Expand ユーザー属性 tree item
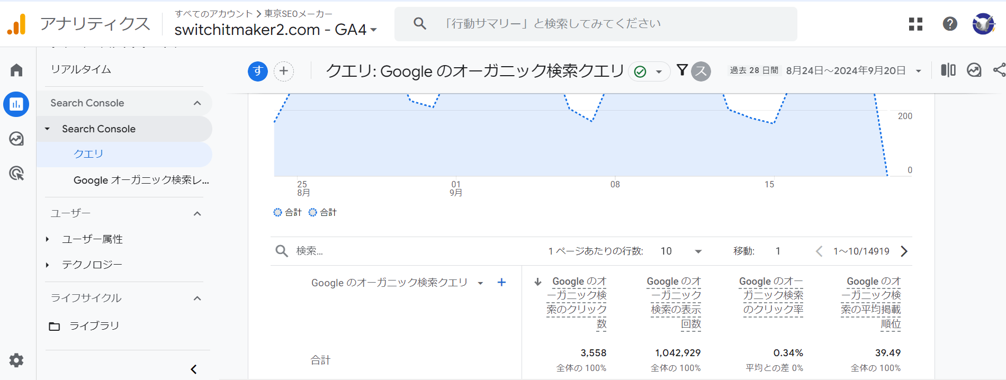Image resolution: width=1006 pixels, height=380 pixels. tap(48, 239)
